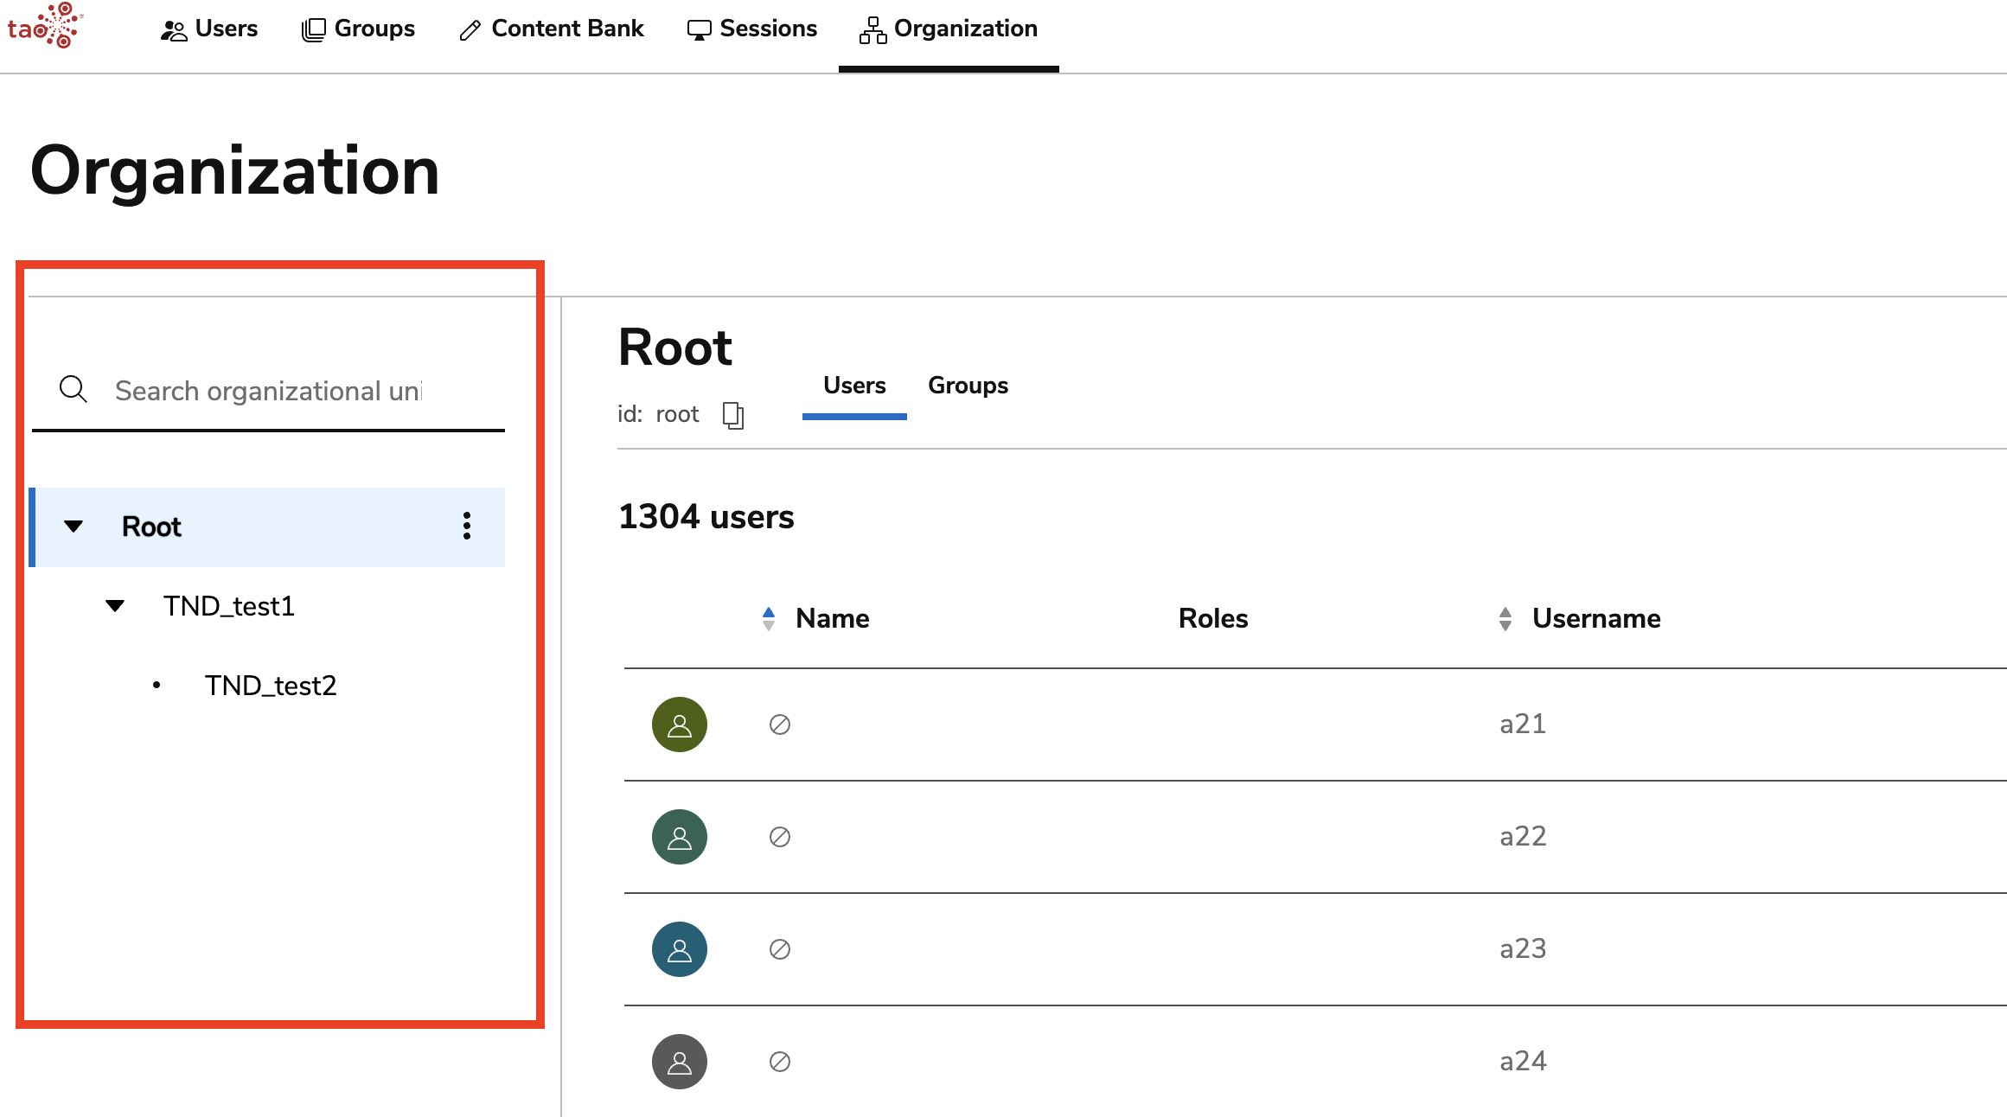Viewport: 2007px width, 1117px height.
Task: Copy the root id to clipboard
Action: [x=732, y=415]
